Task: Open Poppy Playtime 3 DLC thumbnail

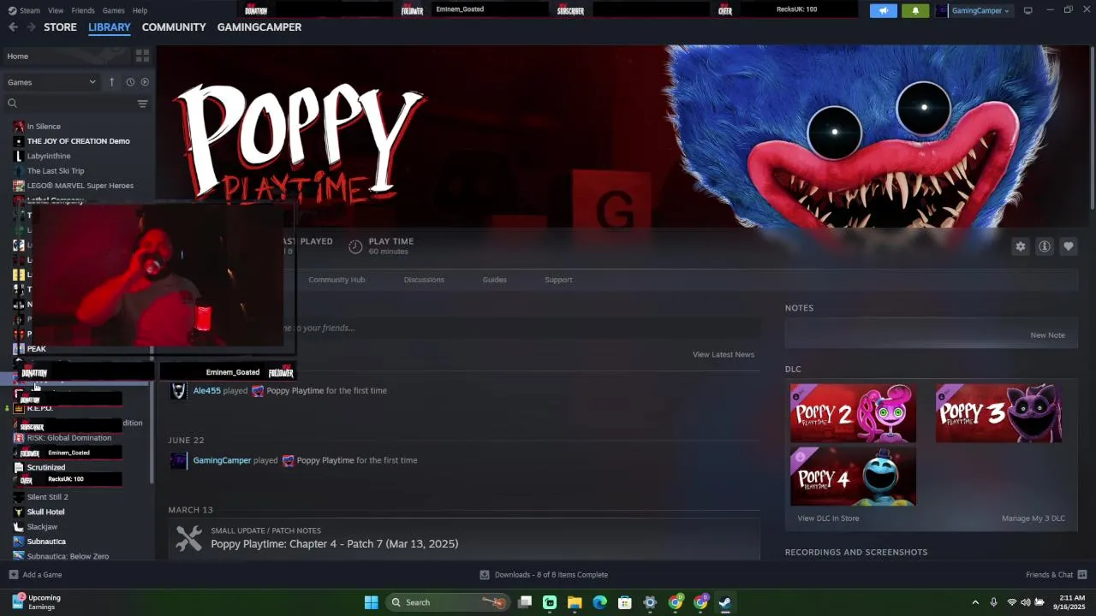Action: pos(998,414)
